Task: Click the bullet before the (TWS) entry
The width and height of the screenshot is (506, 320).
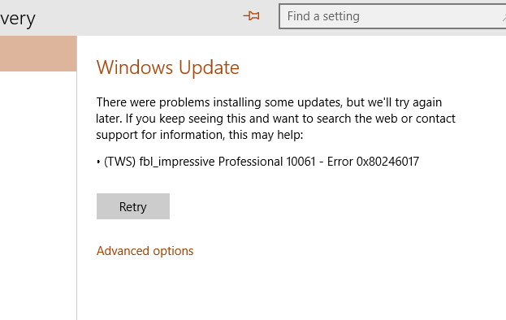Action: 98,162
